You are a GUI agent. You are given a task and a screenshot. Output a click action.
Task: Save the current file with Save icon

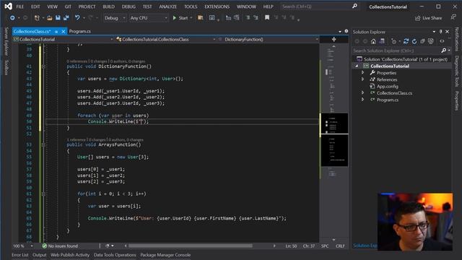58,18
